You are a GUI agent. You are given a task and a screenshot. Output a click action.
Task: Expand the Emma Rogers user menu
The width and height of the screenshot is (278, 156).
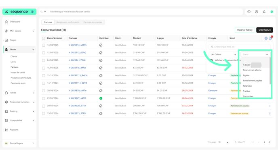[33, 144]
